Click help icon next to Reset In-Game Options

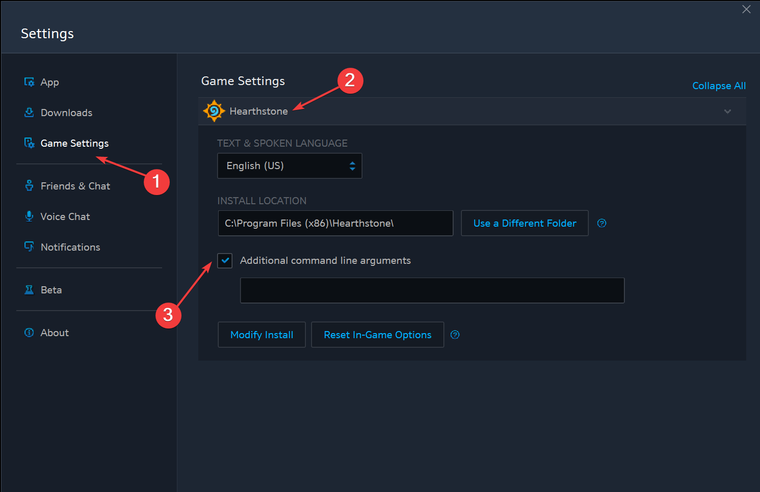pos(455,335)
